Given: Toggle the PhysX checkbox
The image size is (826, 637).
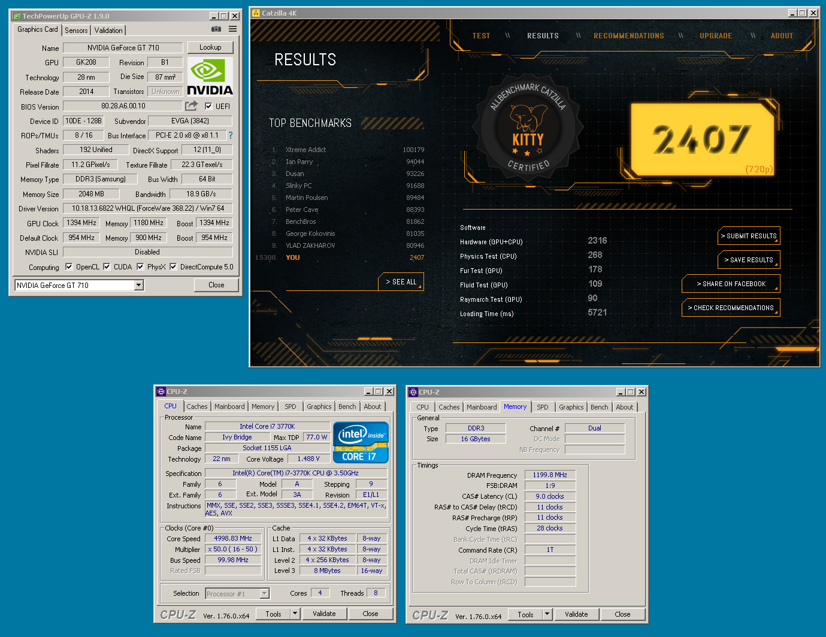Looking at the screenshot, I should coord(140,267).
